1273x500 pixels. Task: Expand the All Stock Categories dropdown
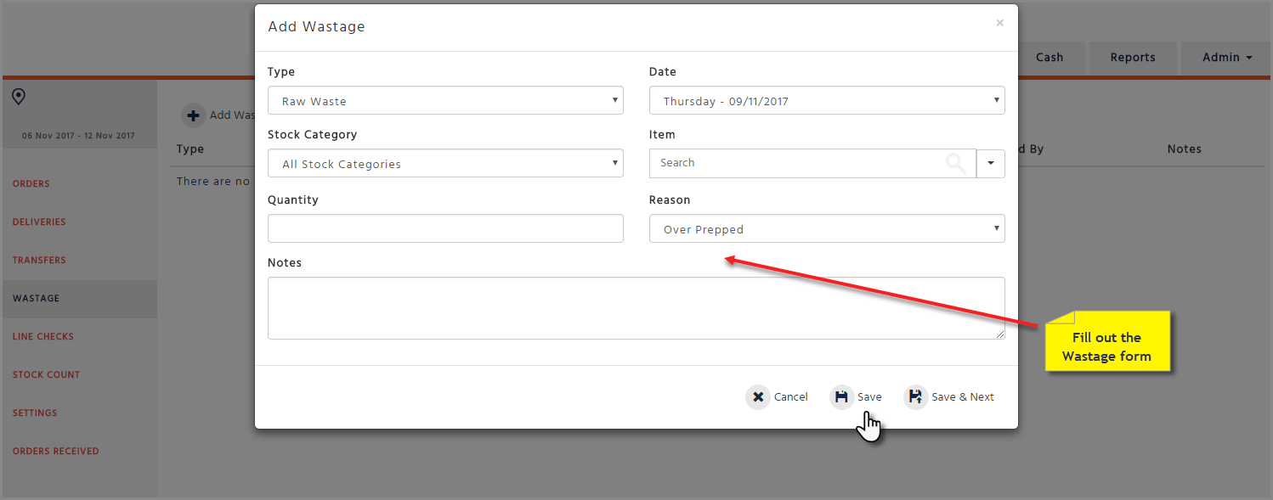coord(445,163)
